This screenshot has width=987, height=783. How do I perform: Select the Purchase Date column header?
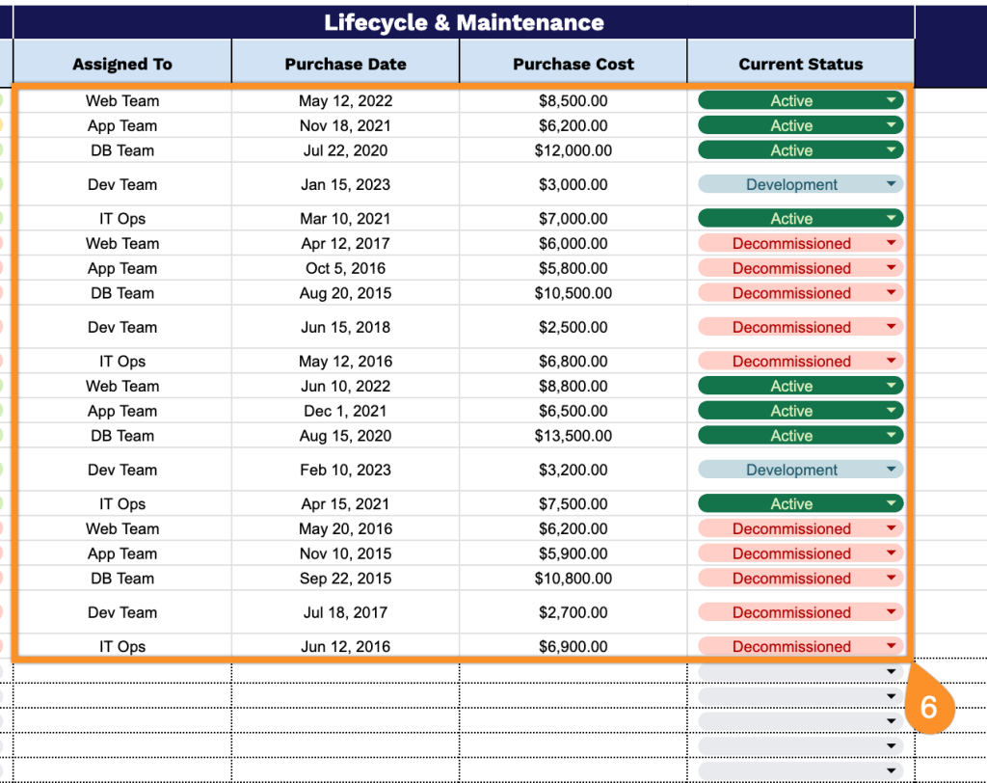point(345,65)
